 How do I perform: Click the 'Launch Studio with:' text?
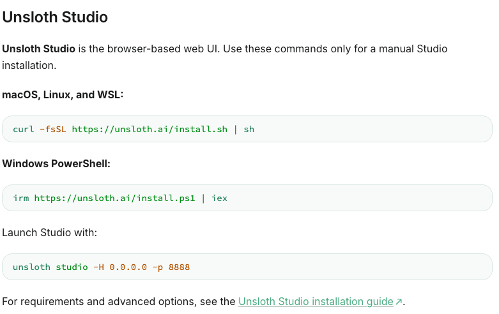pos(49,233)
